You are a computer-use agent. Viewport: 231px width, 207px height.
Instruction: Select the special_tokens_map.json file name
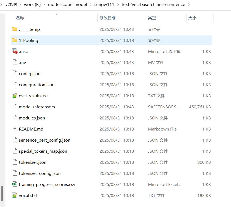point(43,151)
